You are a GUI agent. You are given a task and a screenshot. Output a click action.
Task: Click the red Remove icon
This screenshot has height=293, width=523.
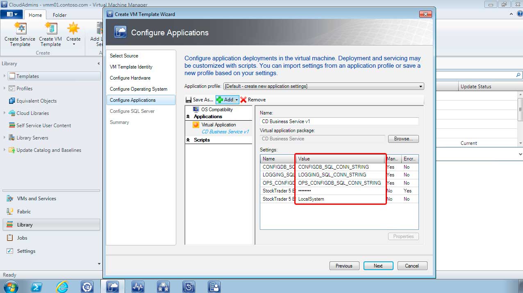tap(243, 100)
